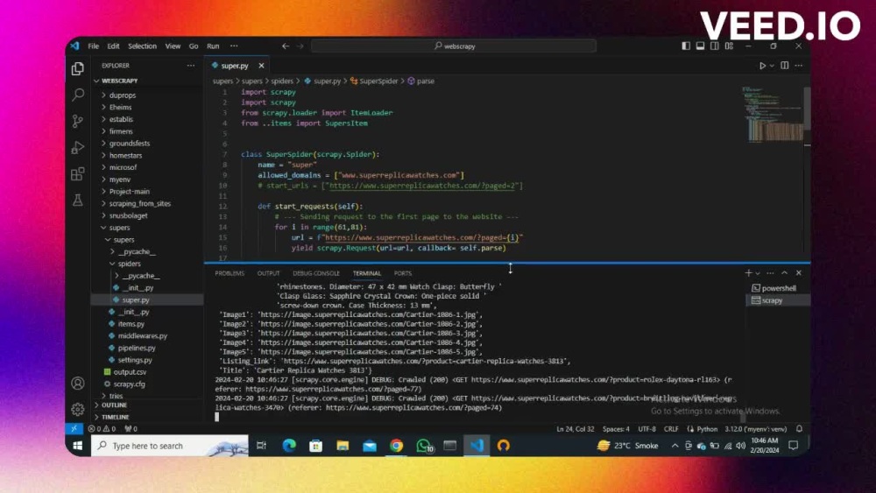Open the Accounts icon in activity bar
Screen dimensions: 876x493
pos(78,384)
